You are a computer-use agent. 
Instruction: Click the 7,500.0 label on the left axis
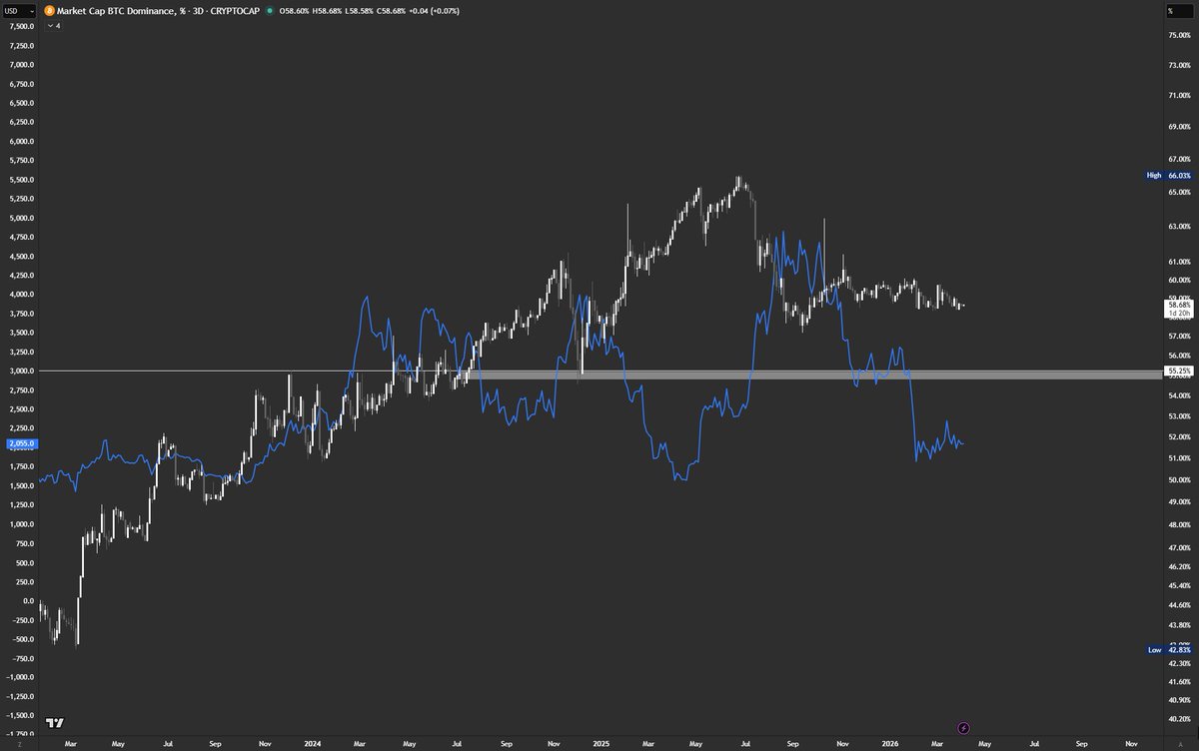[x=21, y=27]
